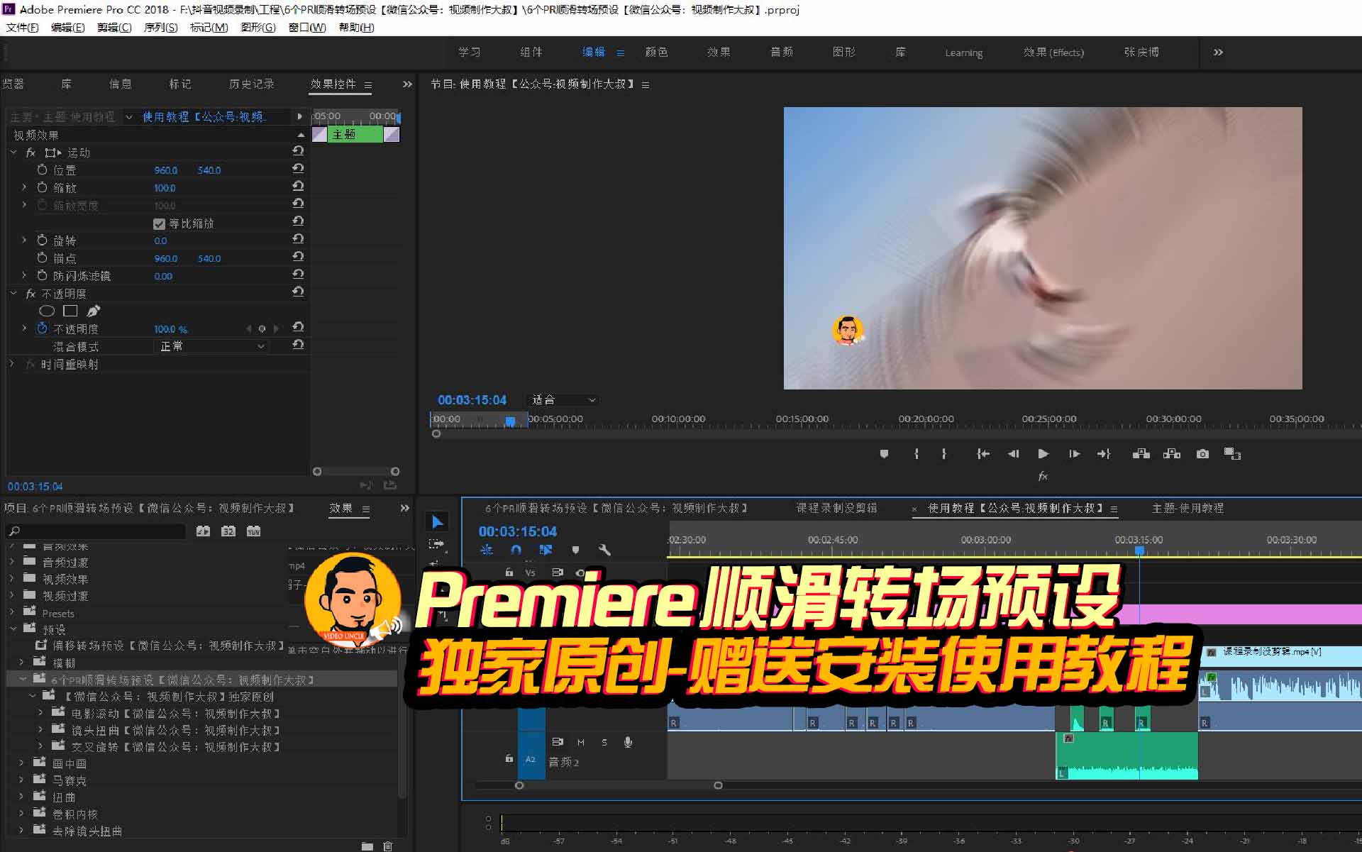Screen dimensions: 1362x852
Task: Open Sequence menu
Action: (x=160, y=28)
